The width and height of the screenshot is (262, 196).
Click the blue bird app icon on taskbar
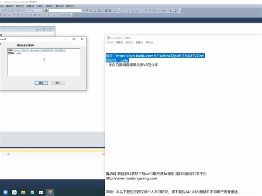pos(5,193)
